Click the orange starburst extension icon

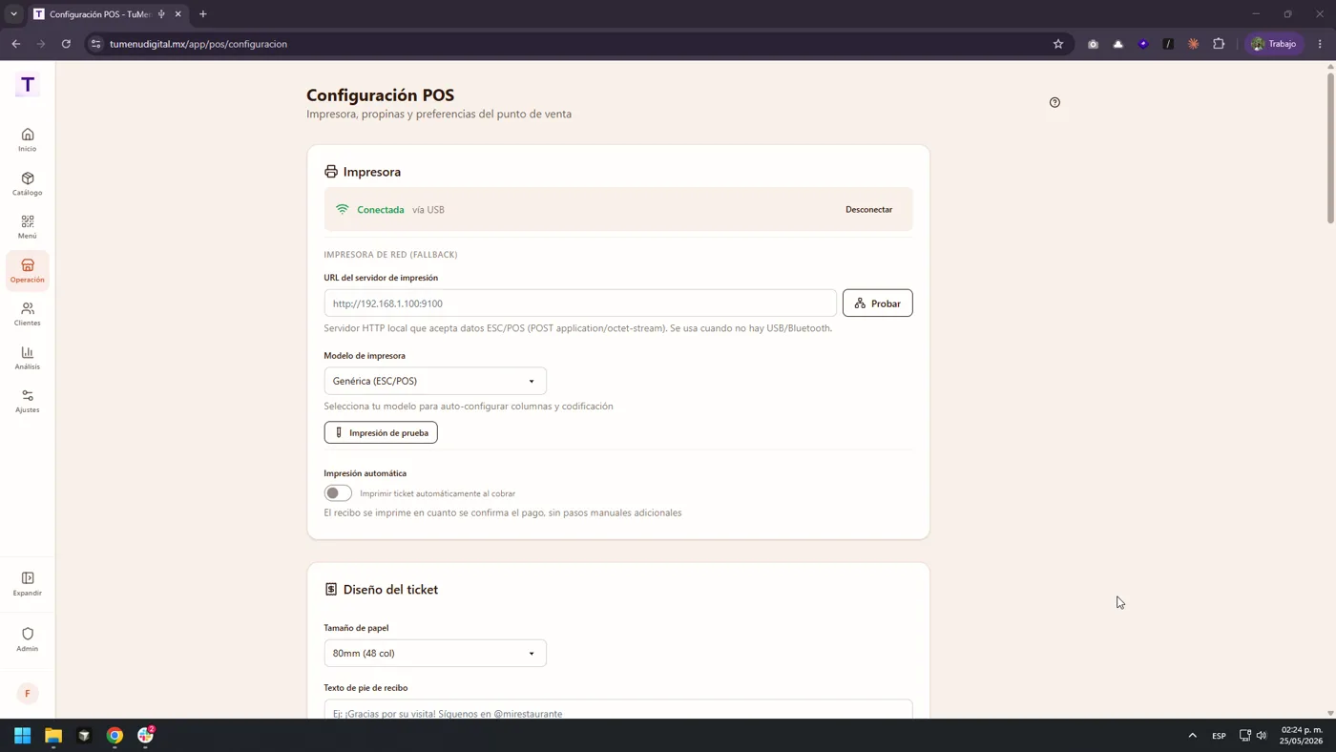(x=1194, y=44)
